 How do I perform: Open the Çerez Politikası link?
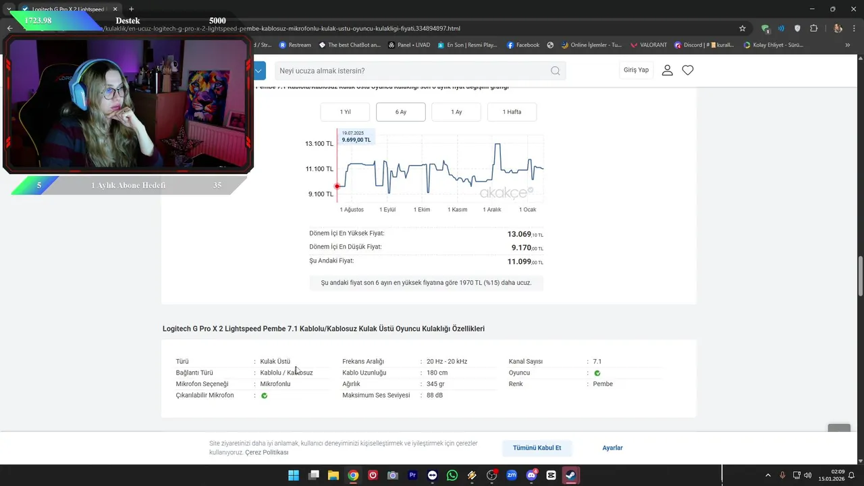coord(267,452)
